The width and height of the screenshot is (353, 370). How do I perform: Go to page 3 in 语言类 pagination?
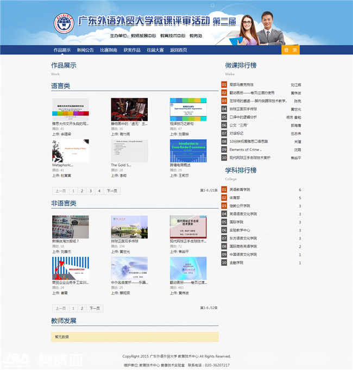(90, 191)
